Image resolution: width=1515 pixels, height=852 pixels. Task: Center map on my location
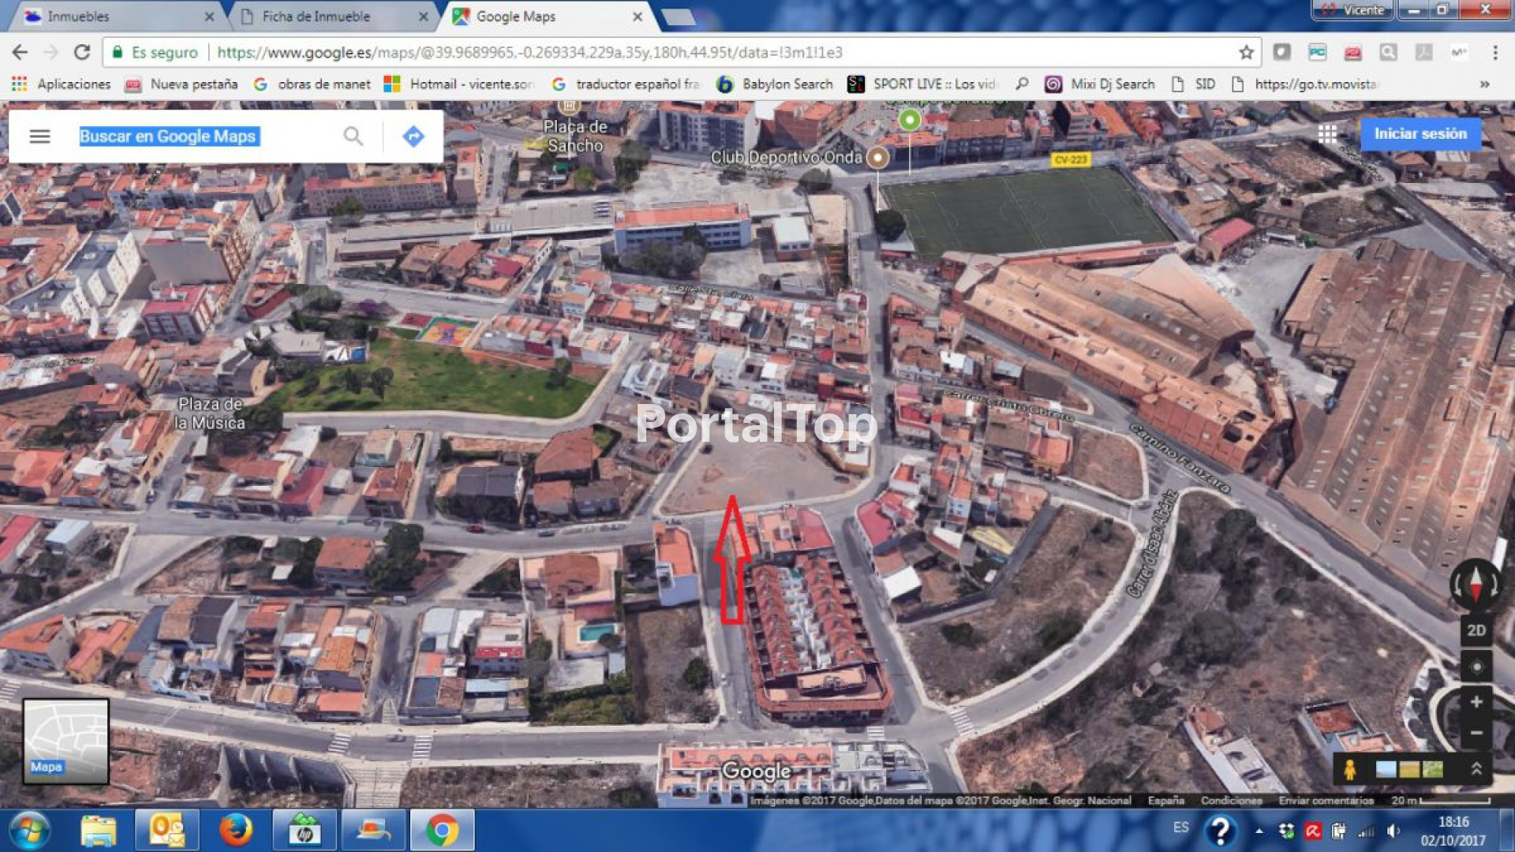click(x=1476, y=667)
